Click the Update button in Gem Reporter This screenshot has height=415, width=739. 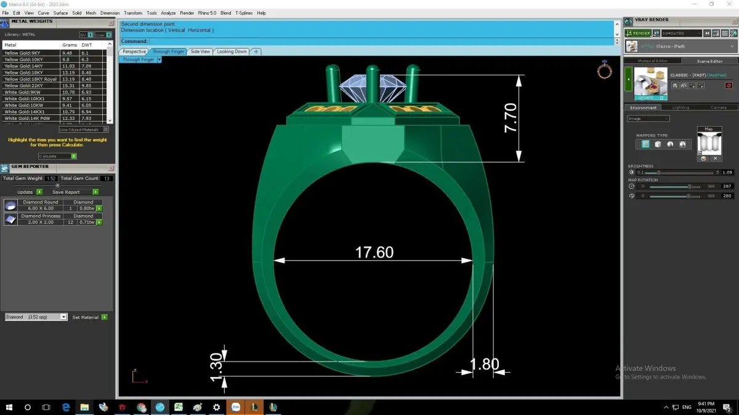click(x=29, y=192)
